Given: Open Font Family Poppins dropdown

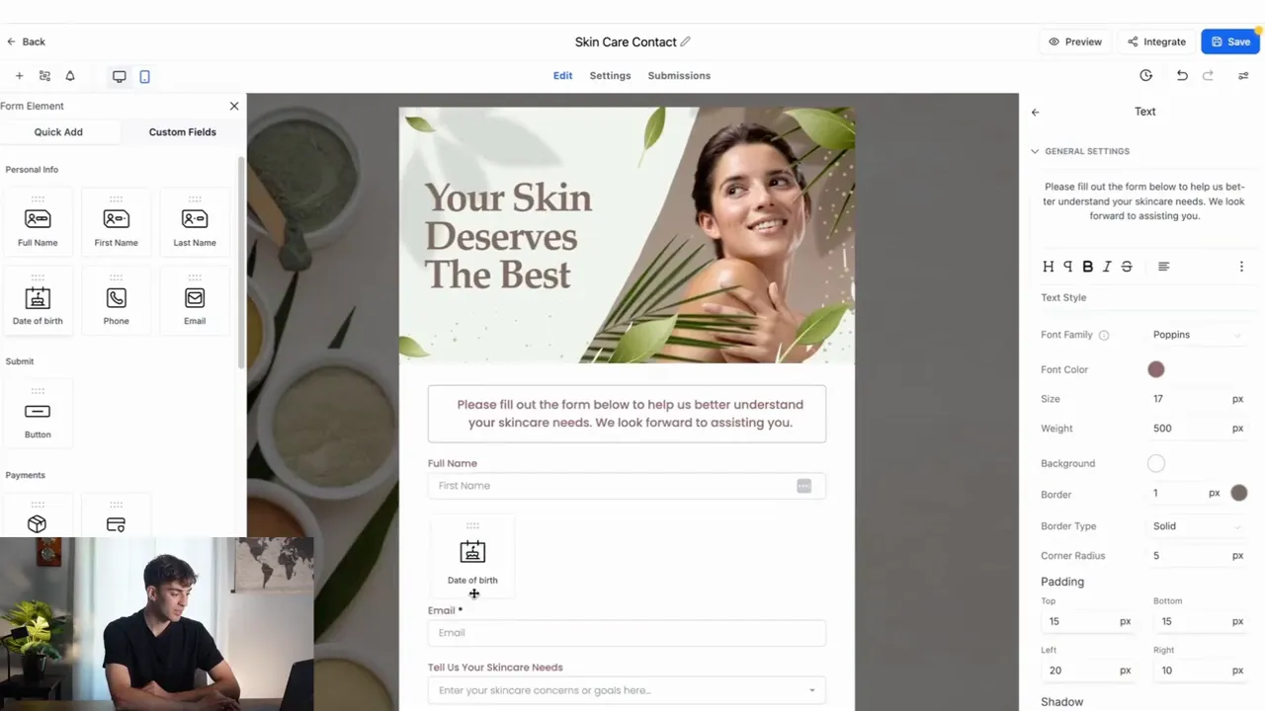Looking at the screenshot, I should (1197, 335).
